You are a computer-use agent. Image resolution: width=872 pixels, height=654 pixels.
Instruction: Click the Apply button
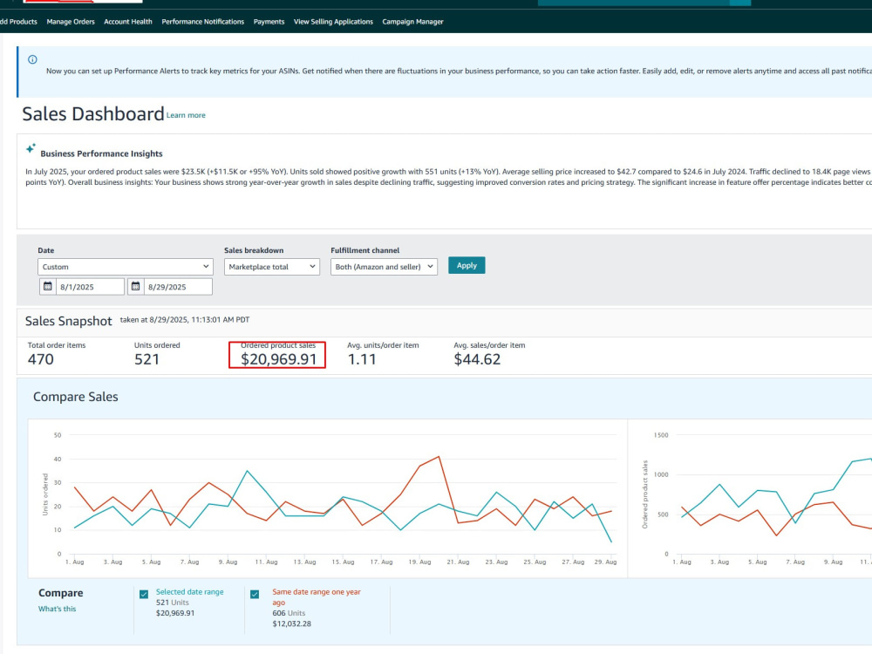[467, 265]
